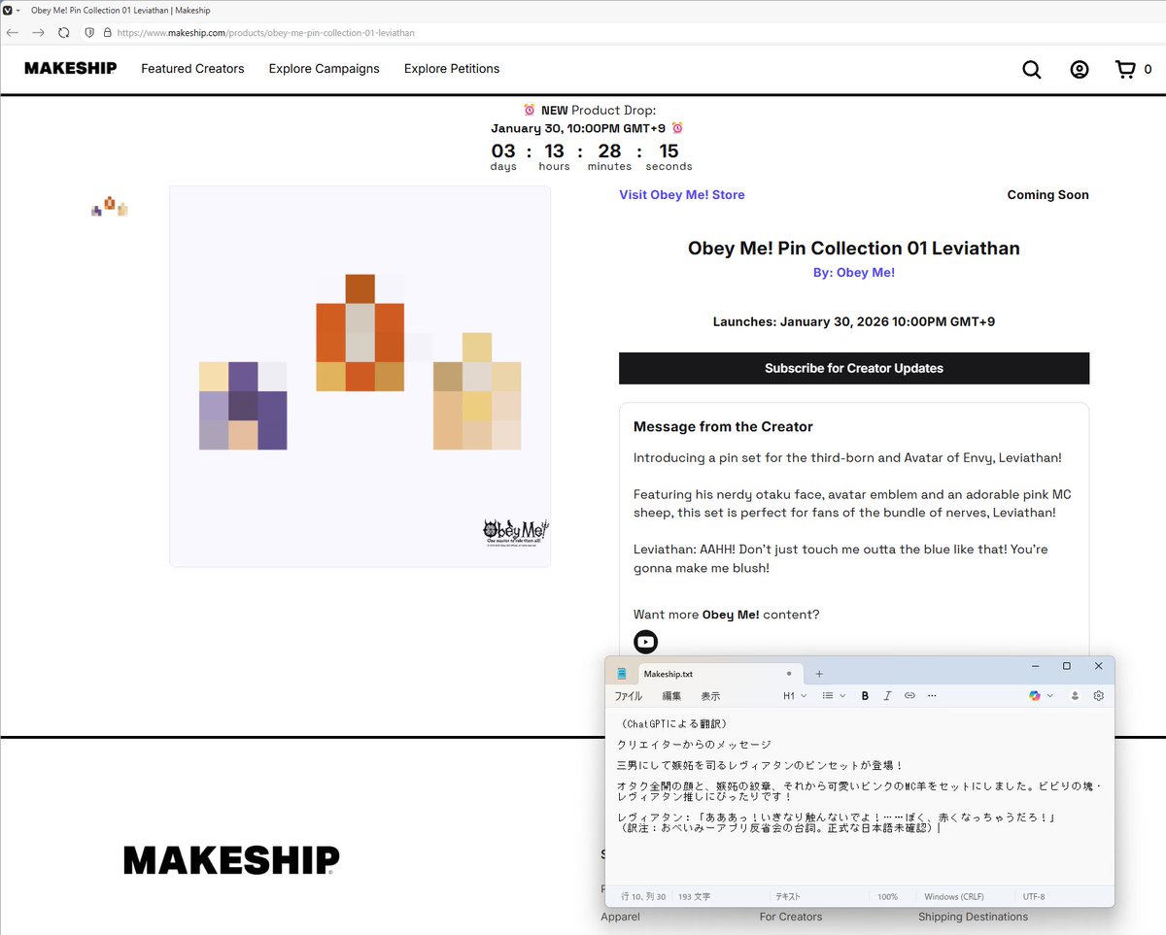1166x935 pixels.
Task: Open the shopping cart icon
Action: [x=1124, y=69]
